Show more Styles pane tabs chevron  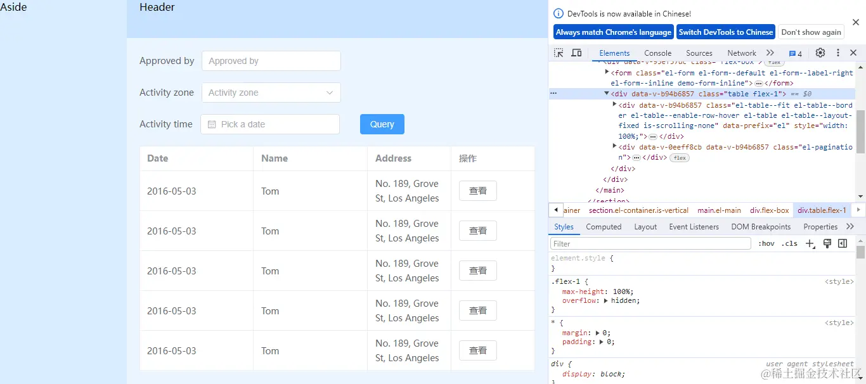pyautogui.click(x=850, y=227)
